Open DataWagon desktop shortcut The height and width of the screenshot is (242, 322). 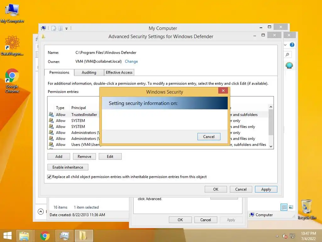tap(12, 45)
